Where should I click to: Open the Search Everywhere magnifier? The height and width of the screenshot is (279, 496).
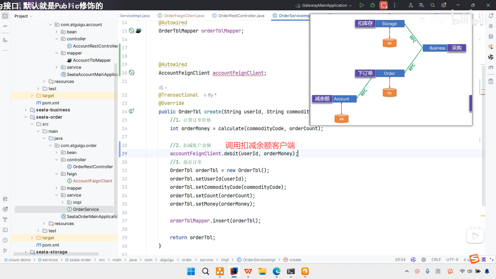point(433,5)
